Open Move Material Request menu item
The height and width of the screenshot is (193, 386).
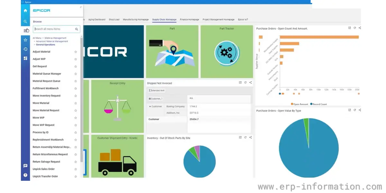[46, 110]
